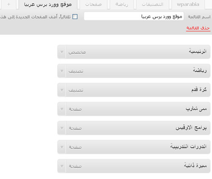The image size is (212, 179).
Task: Click the حذف القائمة delete link
Action: point(198,28)
